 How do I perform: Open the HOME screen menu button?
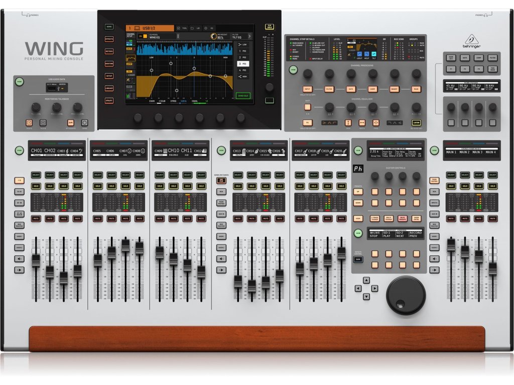pyautogui.click(x=109, y=27)
